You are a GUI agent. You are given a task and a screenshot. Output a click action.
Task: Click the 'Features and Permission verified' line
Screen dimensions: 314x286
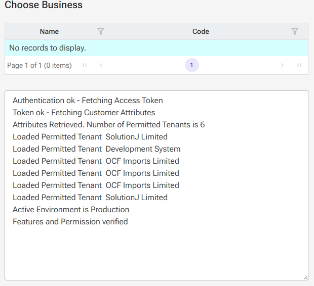70,222
